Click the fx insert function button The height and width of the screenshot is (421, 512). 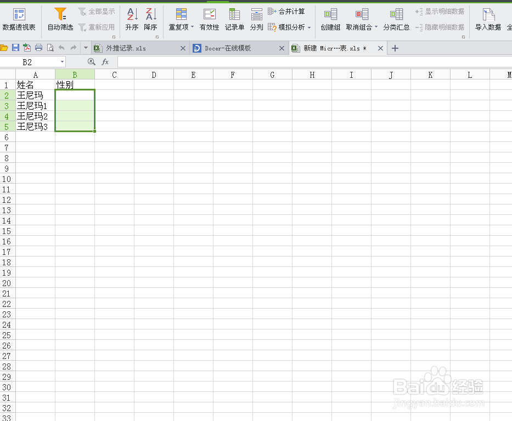[105, 61]
